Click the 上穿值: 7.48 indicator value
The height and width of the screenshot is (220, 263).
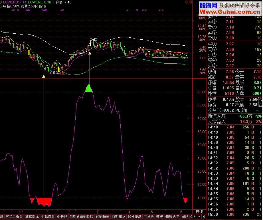tap(62, 2)
